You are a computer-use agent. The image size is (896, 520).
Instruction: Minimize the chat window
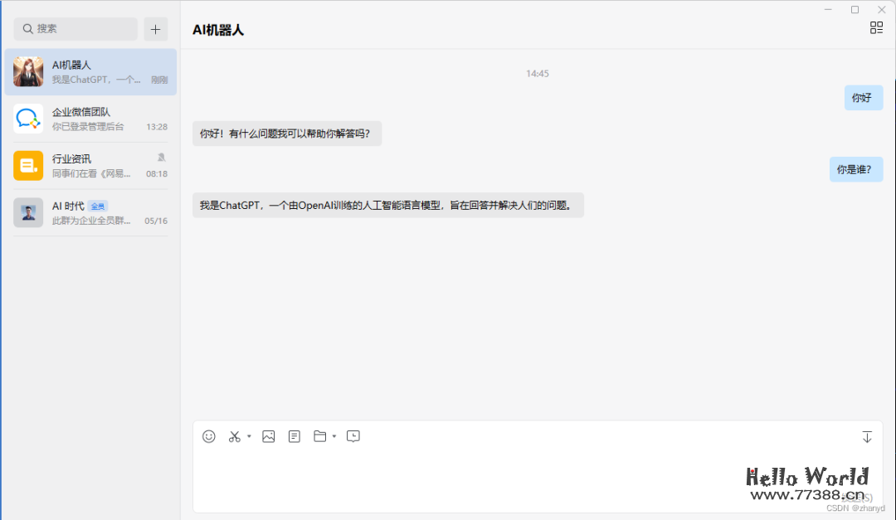[x=828, y=10]
